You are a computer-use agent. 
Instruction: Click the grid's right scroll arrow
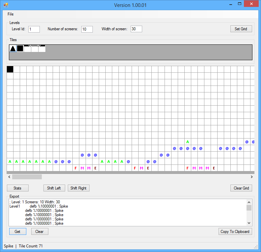[x=252, y=177]
